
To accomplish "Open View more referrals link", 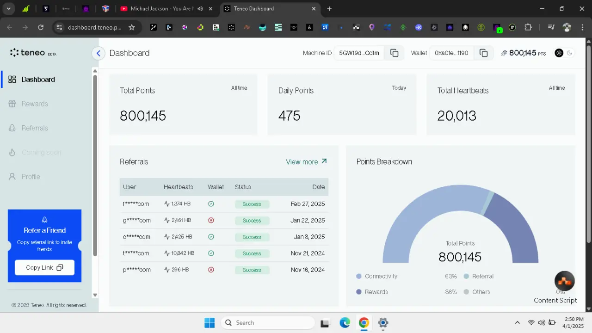I will (x=307, y=162).
